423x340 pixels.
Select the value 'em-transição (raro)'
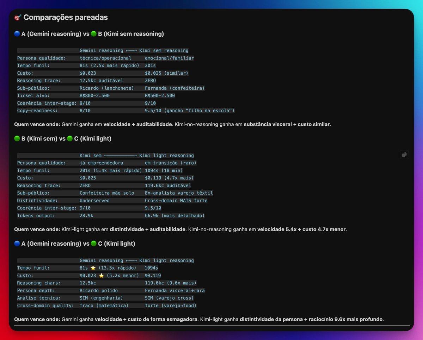pyautogui.click(x=171, y=163)
